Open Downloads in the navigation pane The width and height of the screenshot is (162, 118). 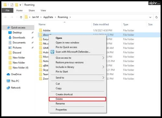19,38
